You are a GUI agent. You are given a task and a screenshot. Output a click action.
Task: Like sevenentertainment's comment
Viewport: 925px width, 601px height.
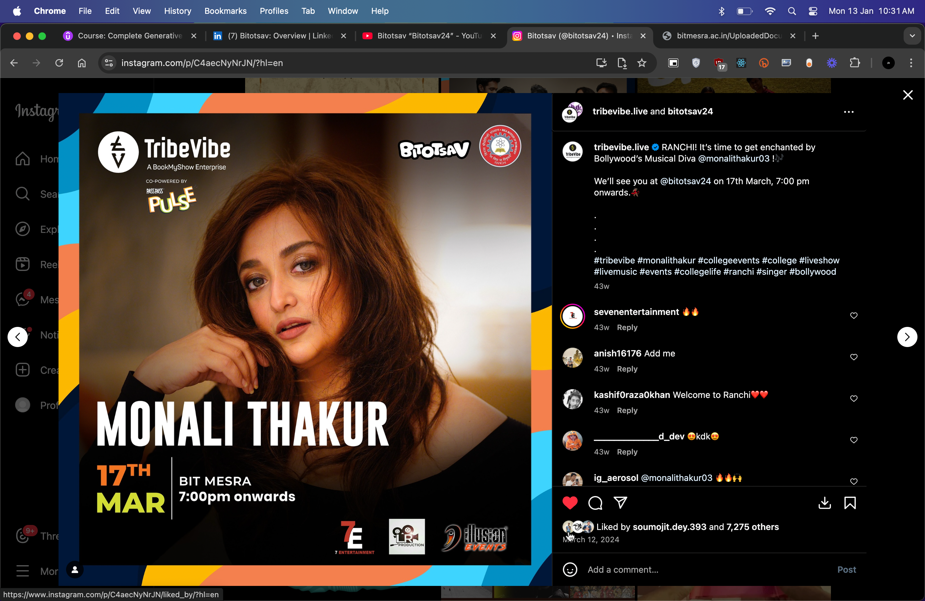pos(854,316)
